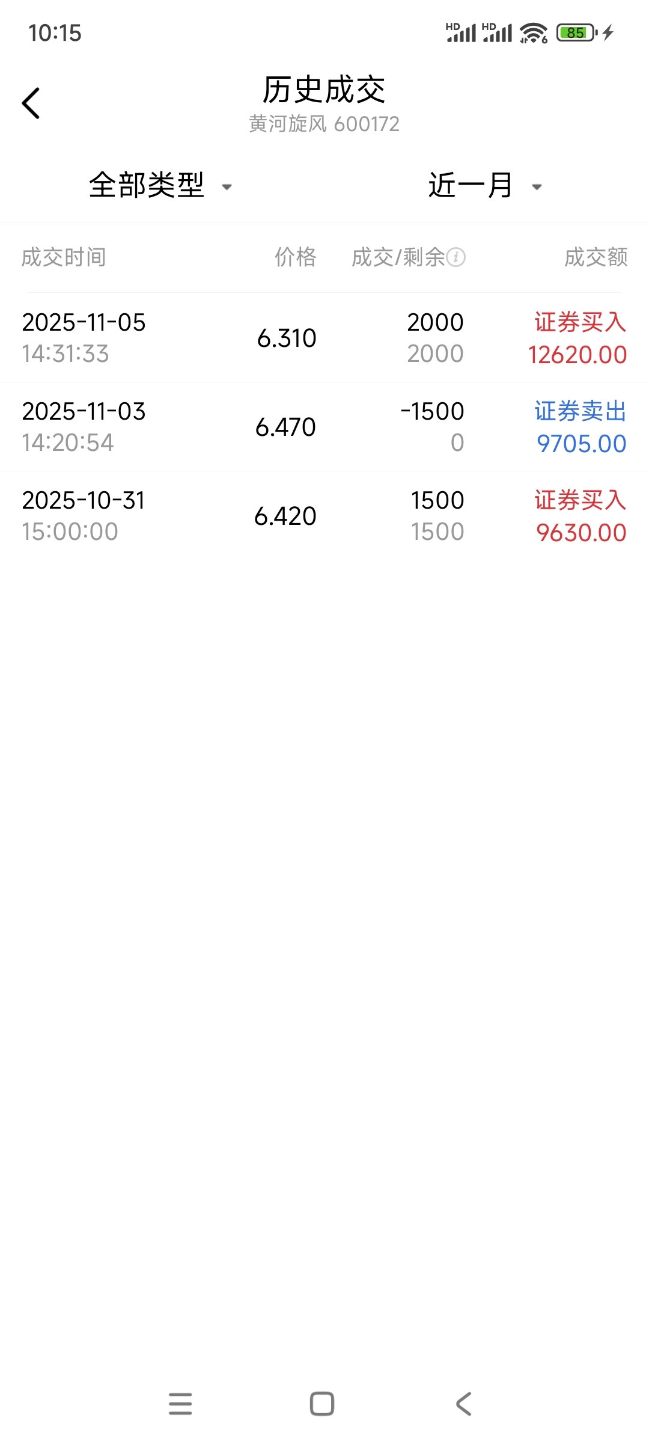Viewport: 649px width, 1443px height.
Task: Tap the blue 证券卖出 label
Action: 580,411
